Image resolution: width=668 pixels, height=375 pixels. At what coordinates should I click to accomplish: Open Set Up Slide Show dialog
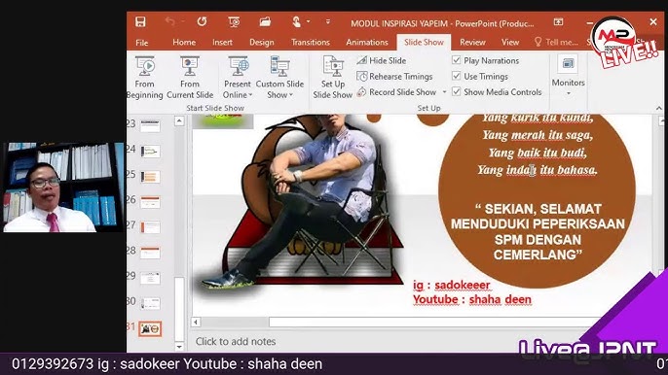pos(333,78)
